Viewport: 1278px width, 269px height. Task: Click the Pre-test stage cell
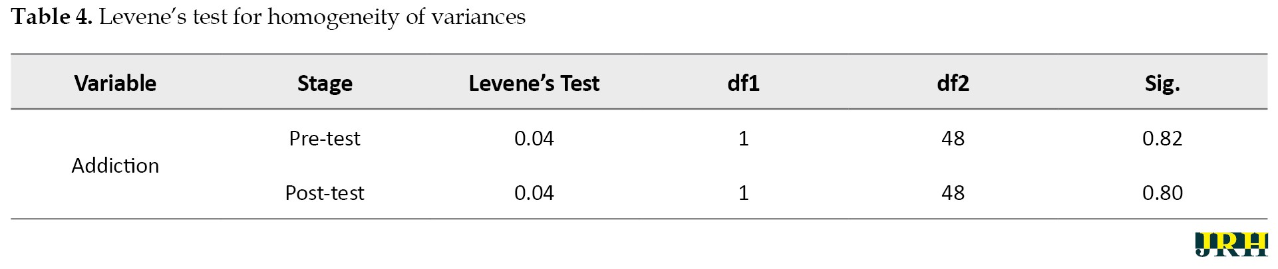[x=325, y=138]
